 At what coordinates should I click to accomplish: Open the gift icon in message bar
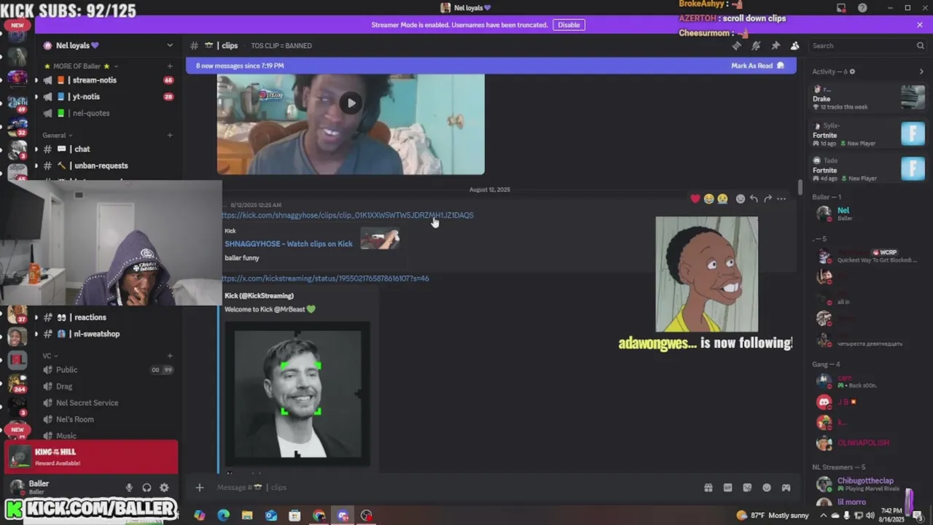click(708, 488)
